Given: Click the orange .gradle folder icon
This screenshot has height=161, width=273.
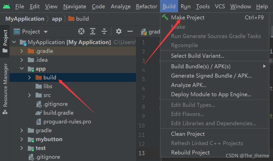Looking at the screenshot, I should tap(31, 51).
